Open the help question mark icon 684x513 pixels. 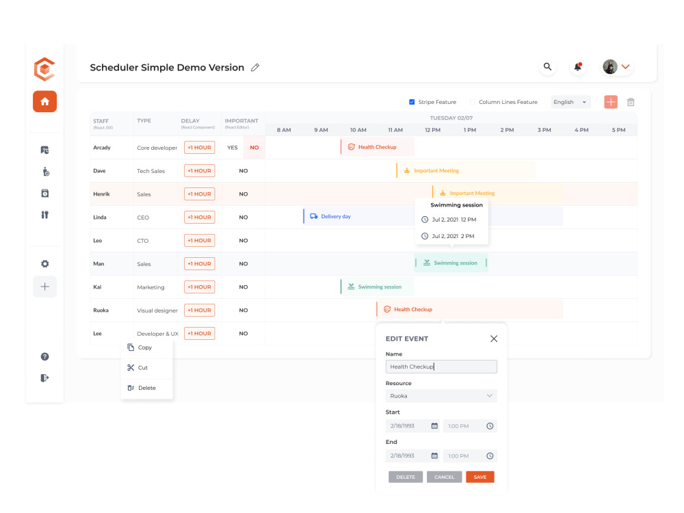click(44, 357)
